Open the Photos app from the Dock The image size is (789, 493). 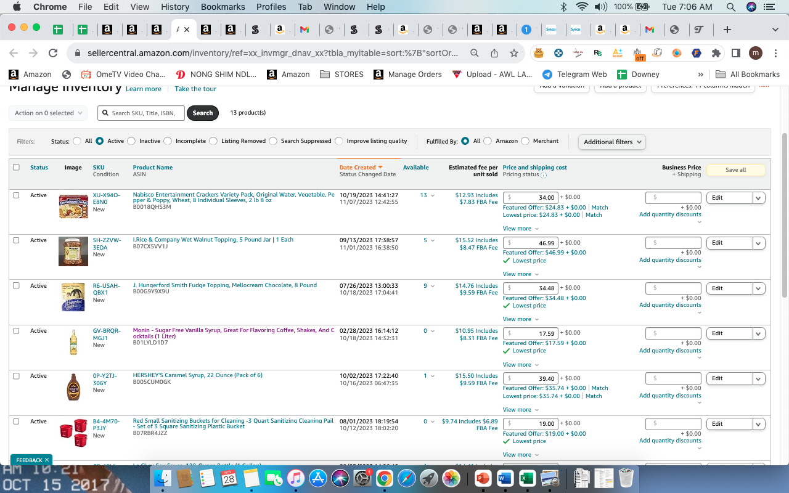[451, 478]
